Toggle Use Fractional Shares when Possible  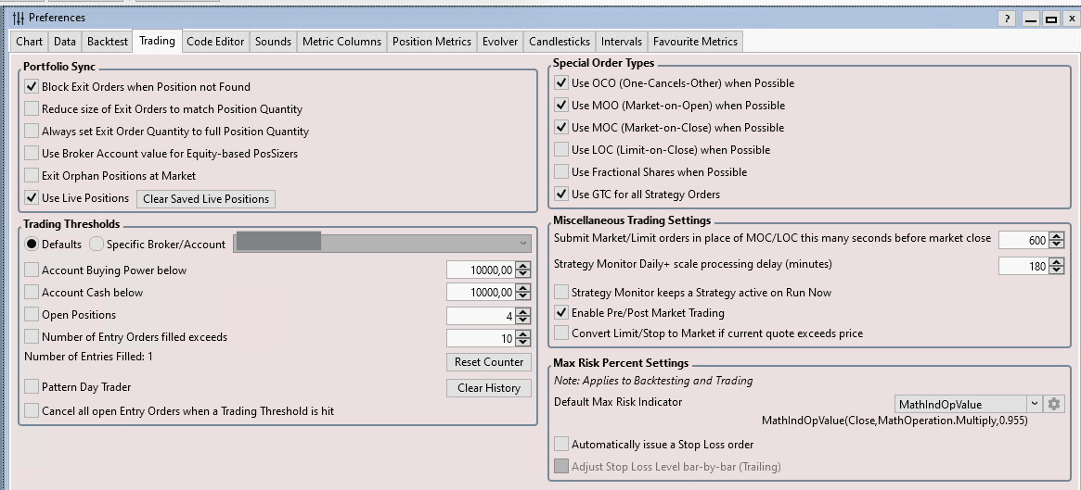pos(561,172)
